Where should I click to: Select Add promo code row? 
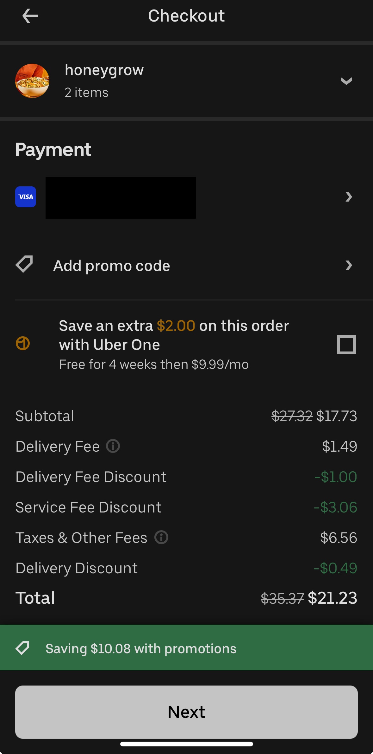pyautogui.click(x=112, y=266)
